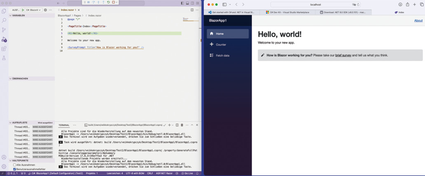Viewport: 425px width, 176px height.
Task: Switch to Get started with C# Safari tab
Action: pyautogui.click(x=232, y=12)
